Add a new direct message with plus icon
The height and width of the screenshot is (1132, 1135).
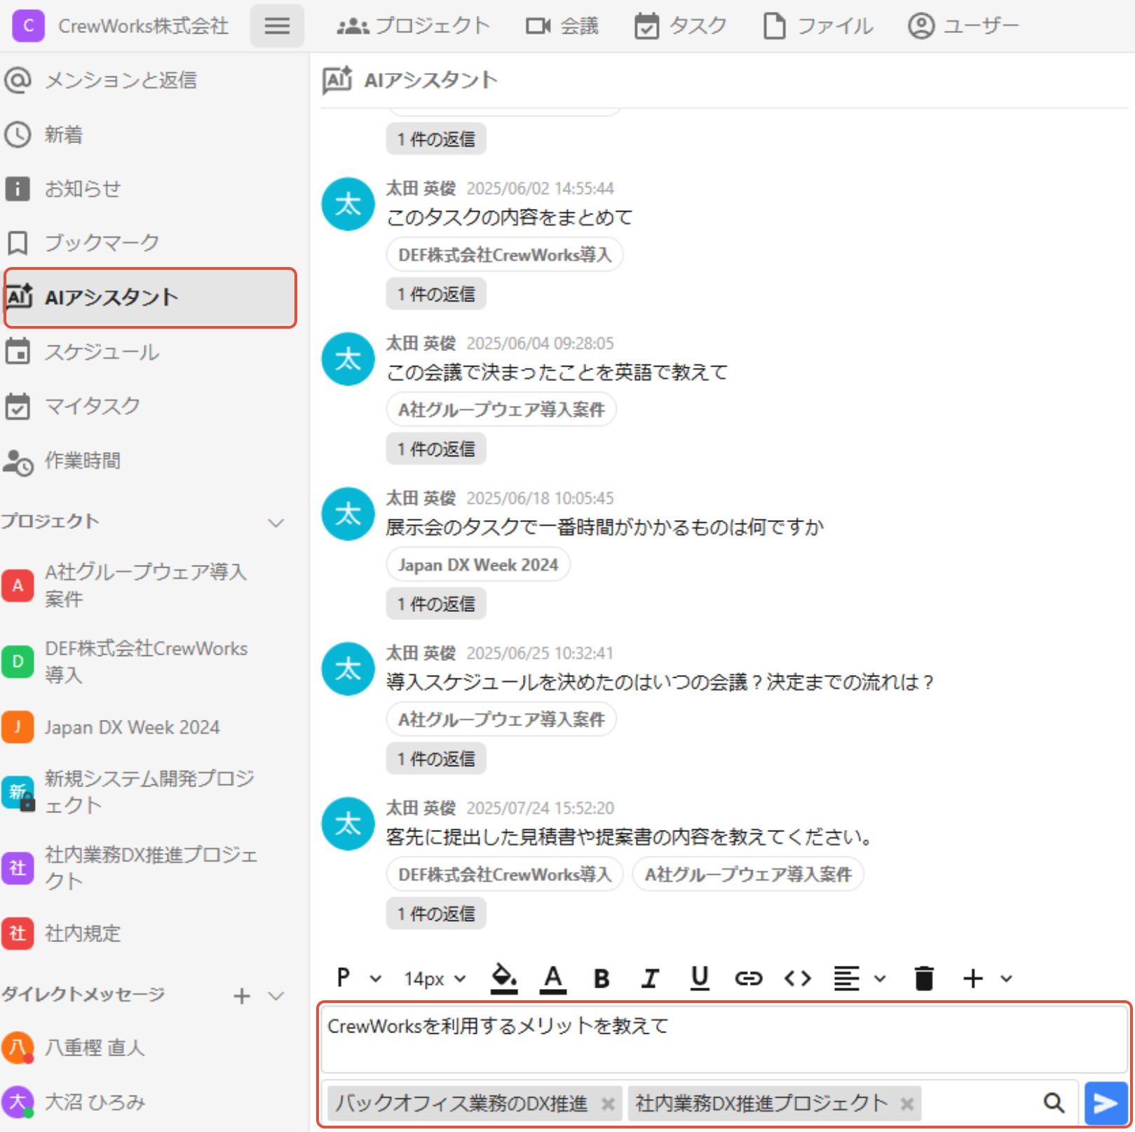click(242, 995)
